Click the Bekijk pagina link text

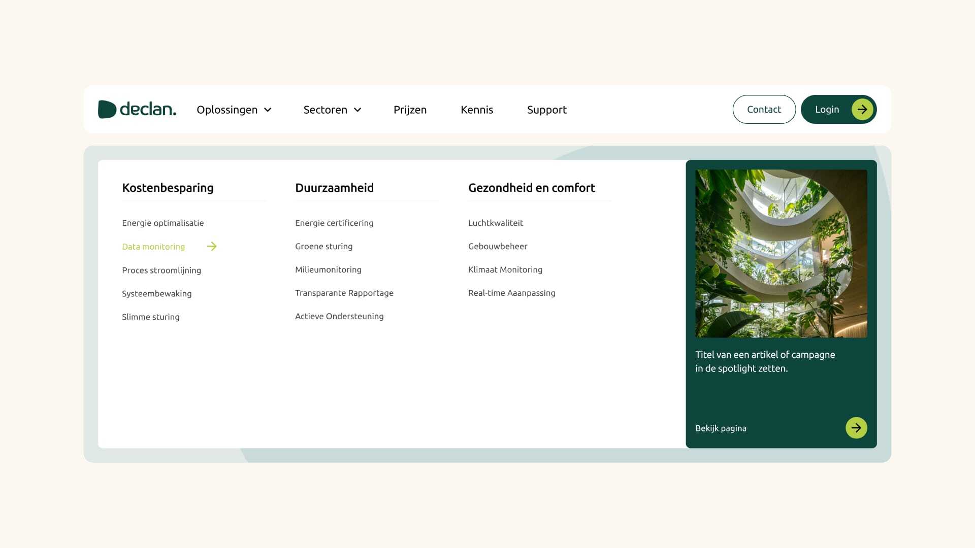[x=721, y=428]
